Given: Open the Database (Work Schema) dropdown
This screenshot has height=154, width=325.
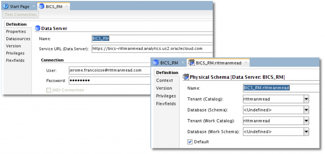Looking at the screenshot, I should [x=306, y=132].
